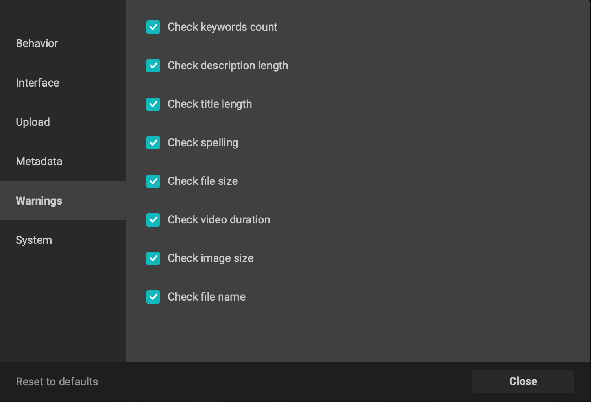Image resolution: width=591 pixels, height=402 pixels.
Task: Open the Behavior settings section
Action: click(37, 43)
